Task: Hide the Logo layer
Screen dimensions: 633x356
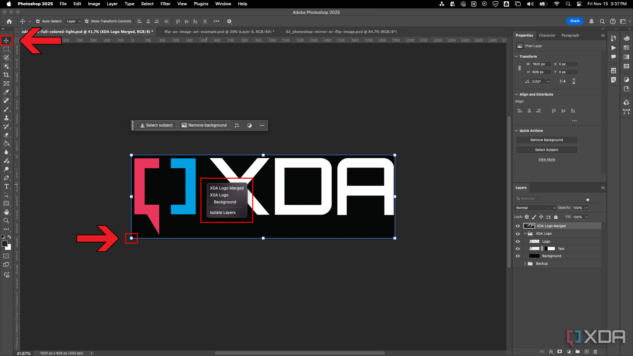Action: [518, 242]
